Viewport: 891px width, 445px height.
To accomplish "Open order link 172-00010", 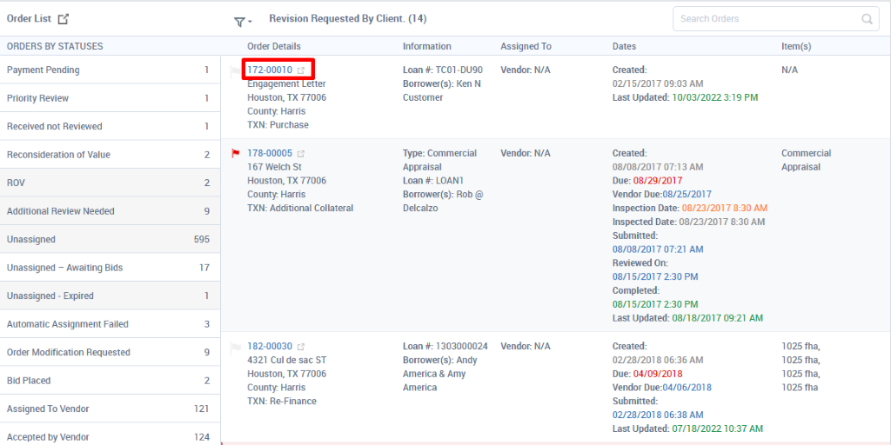I will (x=270, y=70).
